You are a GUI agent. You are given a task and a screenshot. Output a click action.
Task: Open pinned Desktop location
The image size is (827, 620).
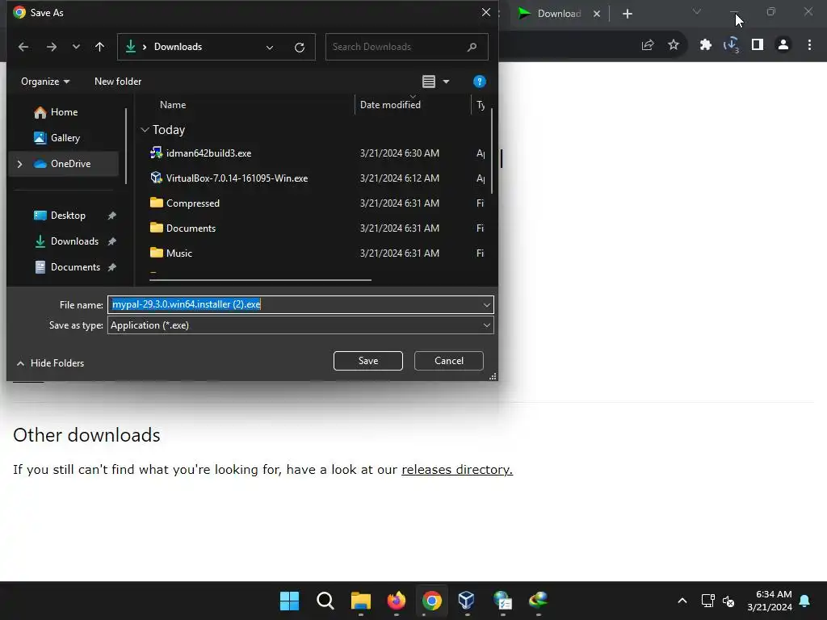68,215
